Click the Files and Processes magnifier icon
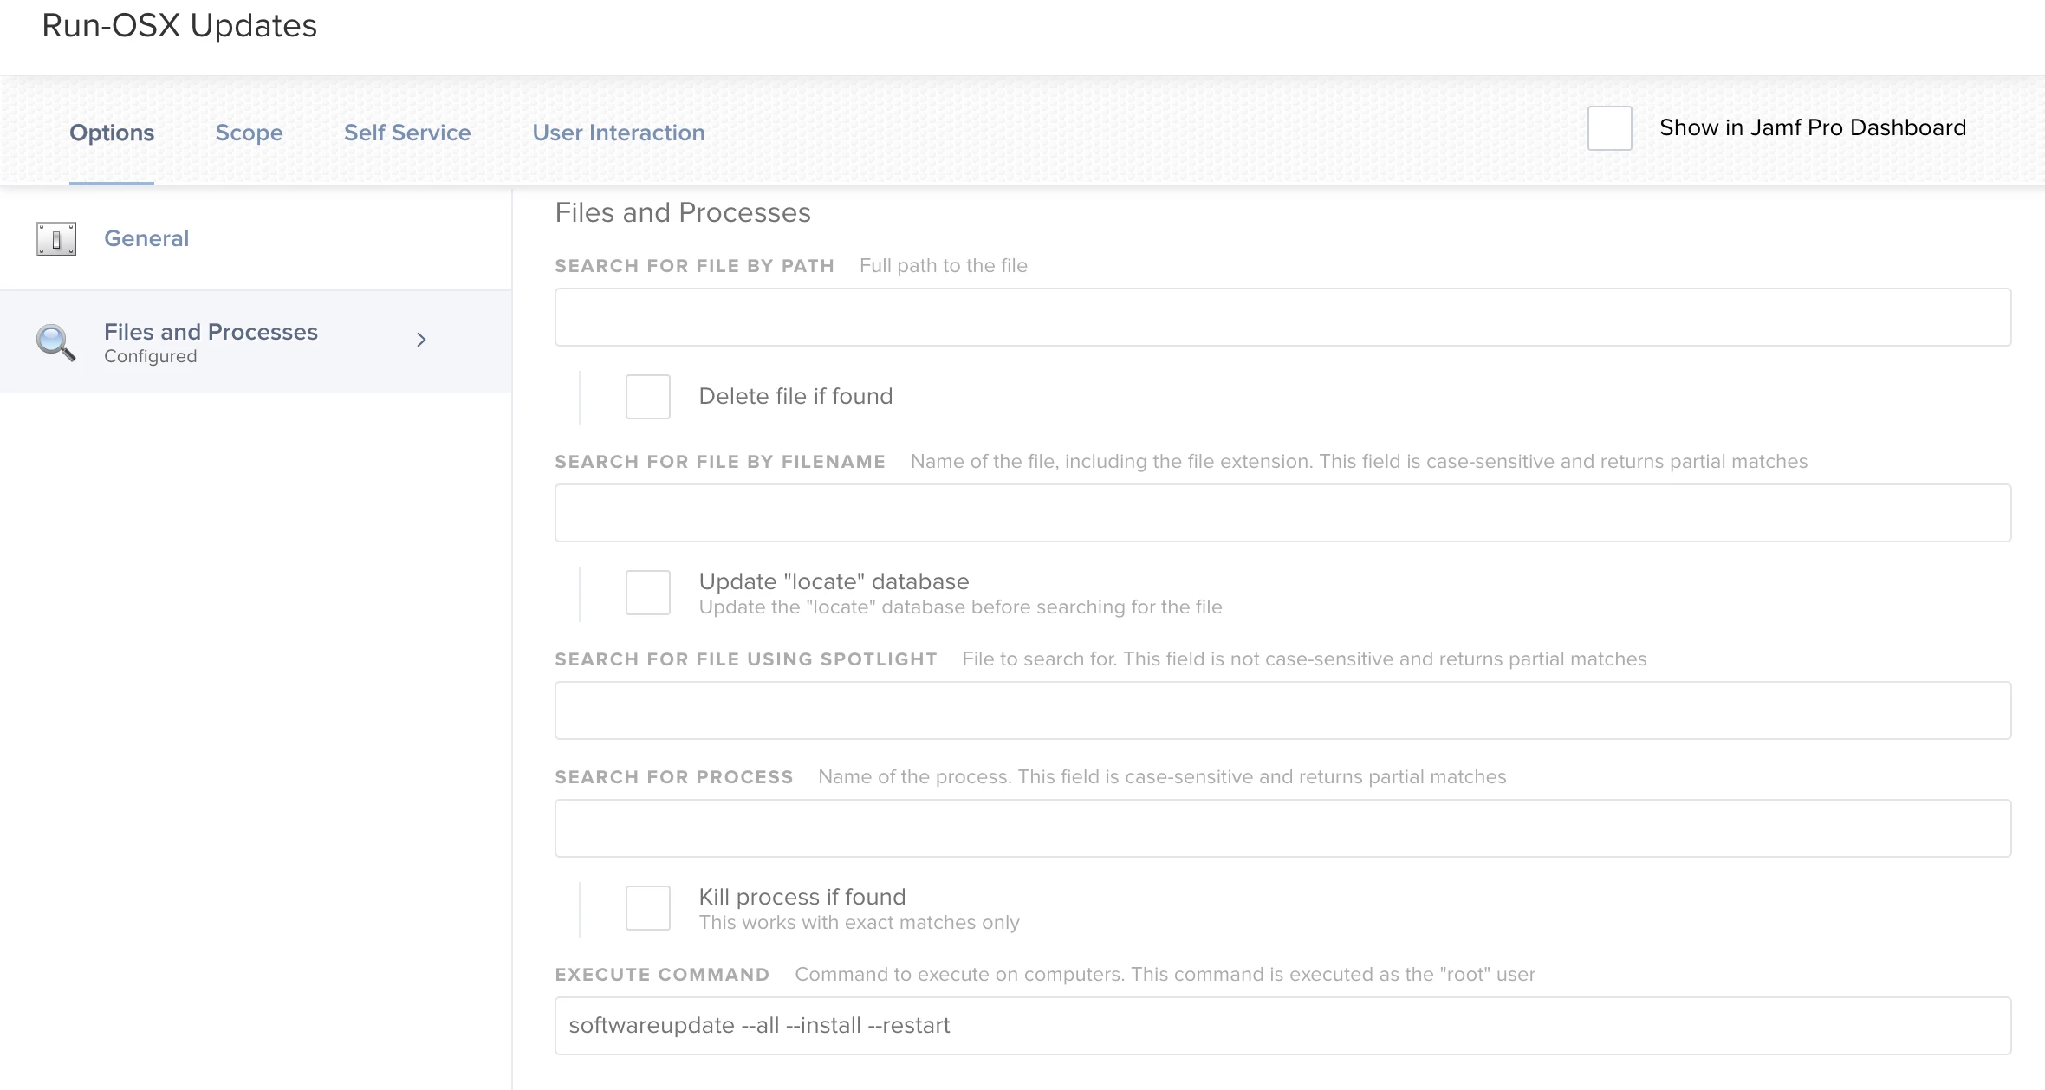Image resolution: width=2045 pixels, height=1090 pixels. (55, 342)
